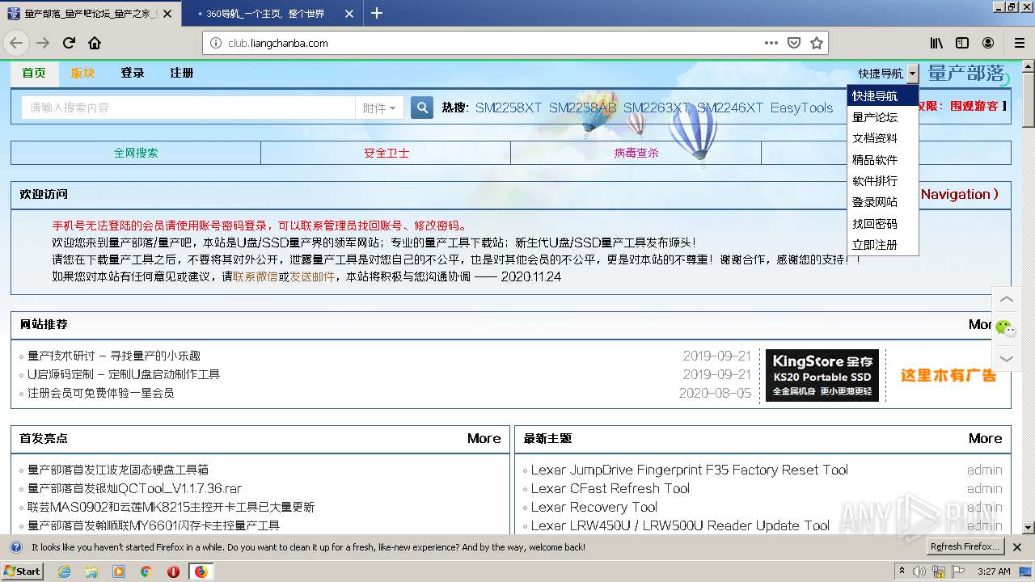Open Opera from the taskbar
Screen dimensions: 1035x582
coord(173,571)
